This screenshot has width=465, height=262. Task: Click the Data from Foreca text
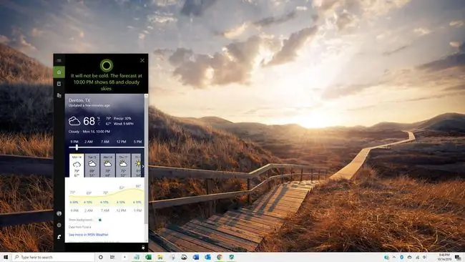[x=80, y=227]
